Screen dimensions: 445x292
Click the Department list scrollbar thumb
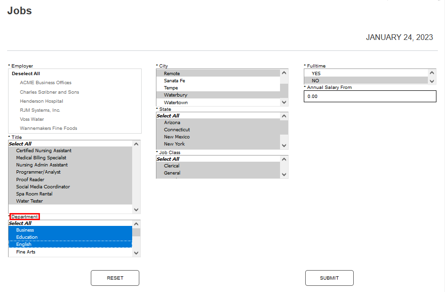click(136, 232)
